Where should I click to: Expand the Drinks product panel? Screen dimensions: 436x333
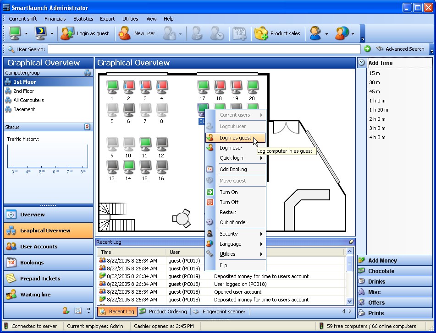coord(395,282)
